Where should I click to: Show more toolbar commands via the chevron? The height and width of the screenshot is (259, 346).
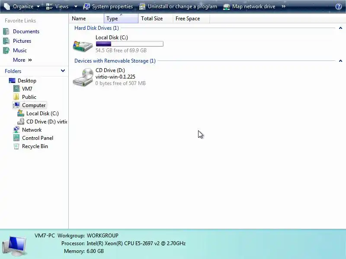pyautogui.click(x=284, y=6)
